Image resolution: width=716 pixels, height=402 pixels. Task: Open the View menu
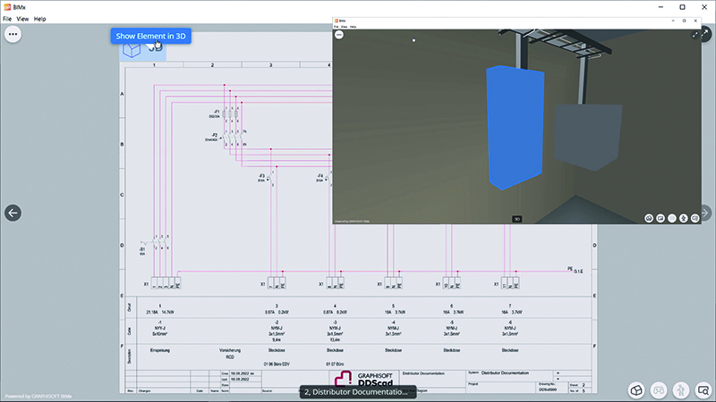[x=23, y=19]
